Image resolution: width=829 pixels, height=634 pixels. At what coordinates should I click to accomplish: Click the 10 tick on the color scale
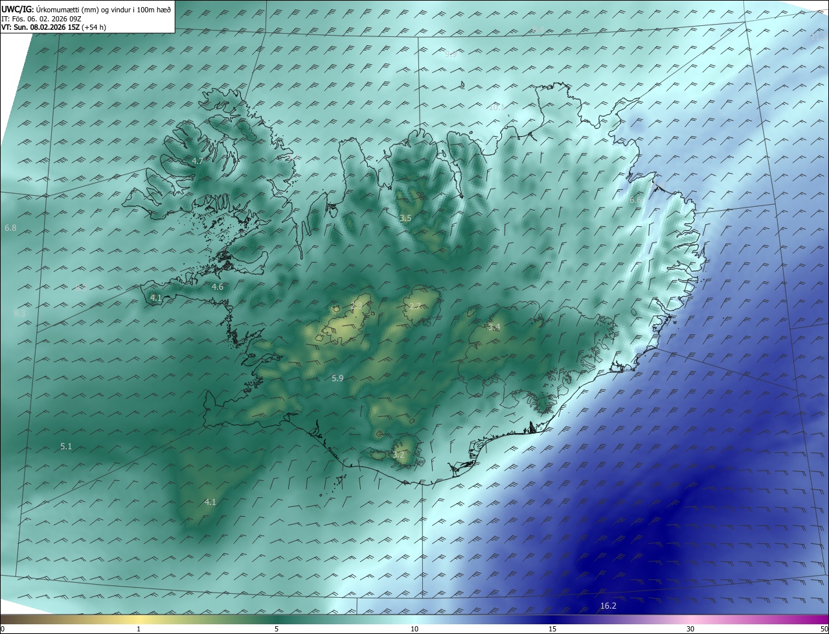pyautogui.click(x=414, y=629)
